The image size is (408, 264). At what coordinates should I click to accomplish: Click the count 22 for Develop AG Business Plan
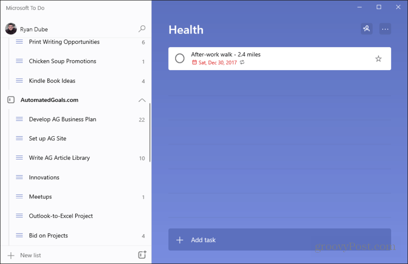click(141, 120)
